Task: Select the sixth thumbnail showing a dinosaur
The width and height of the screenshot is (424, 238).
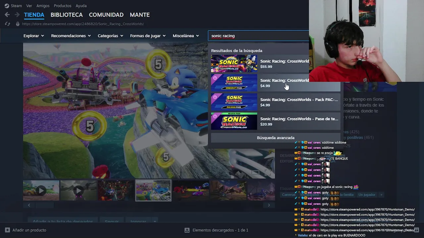Action: 228,190
